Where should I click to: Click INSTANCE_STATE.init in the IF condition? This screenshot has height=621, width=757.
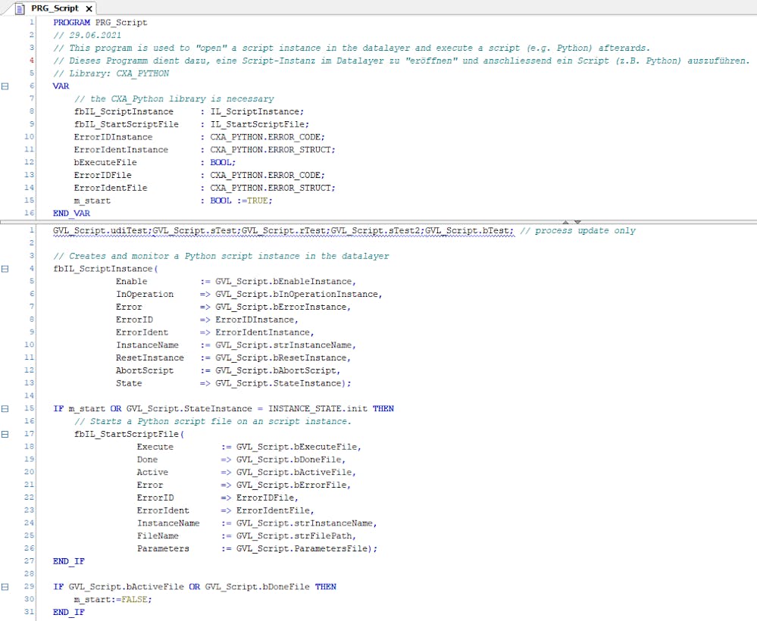point(318,409)
